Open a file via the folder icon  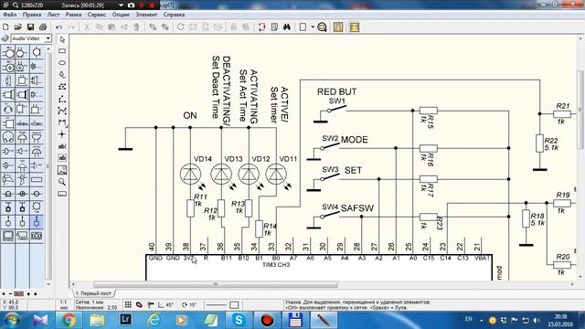coord(18,27)
